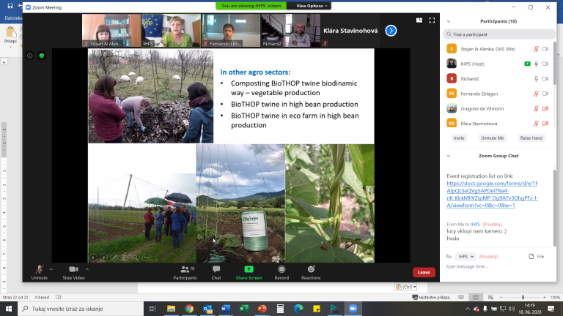Collapse Participants (10) section chevron
The width and height of the screenshot is (563, 316).
coord(449,21)
